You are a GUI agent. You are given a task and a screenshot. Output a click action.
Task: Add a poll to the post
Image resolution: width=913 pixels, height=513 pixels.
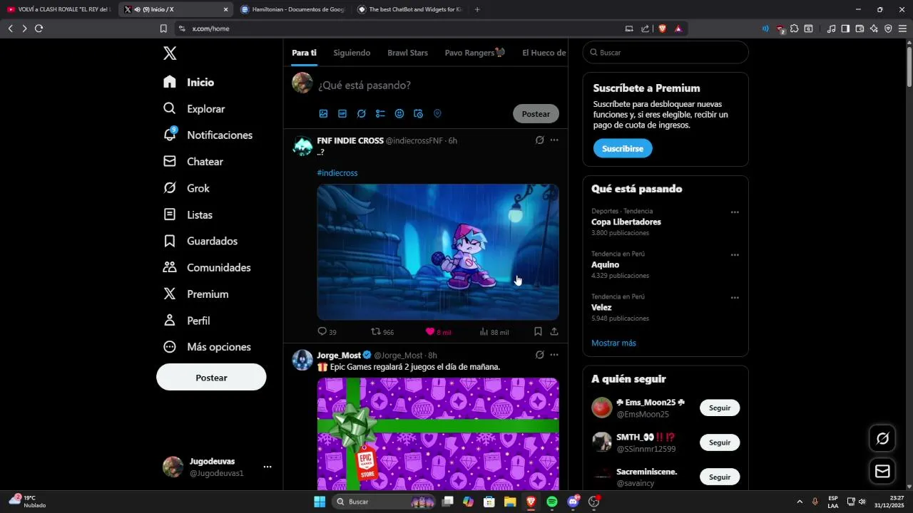click(380, 114)
